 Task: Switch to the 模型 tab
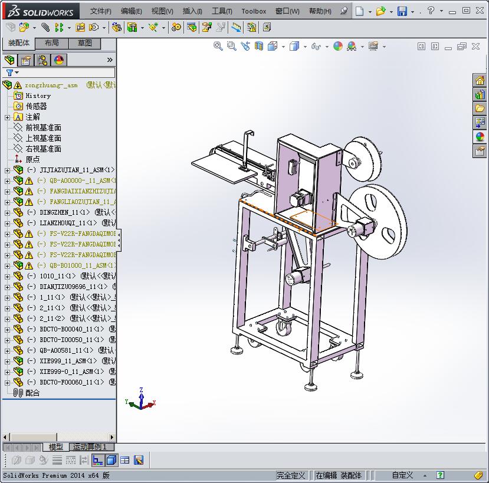click(56, 447)
